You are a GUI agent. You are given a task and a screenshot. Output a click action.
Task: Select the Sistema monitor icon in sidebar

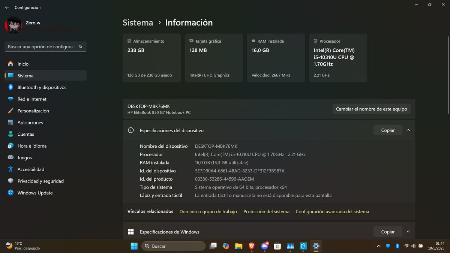(10, 75)
